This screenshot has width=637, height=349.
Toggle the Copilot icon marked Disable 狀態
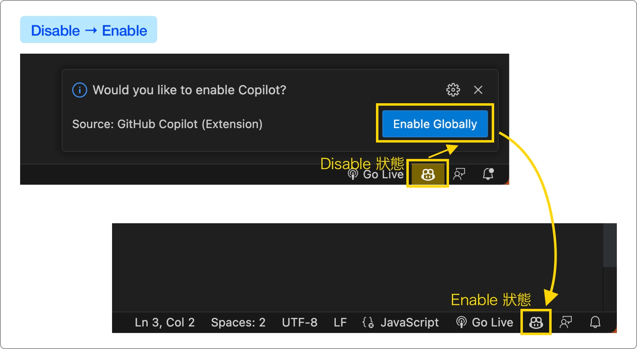[x=428, y=174]
